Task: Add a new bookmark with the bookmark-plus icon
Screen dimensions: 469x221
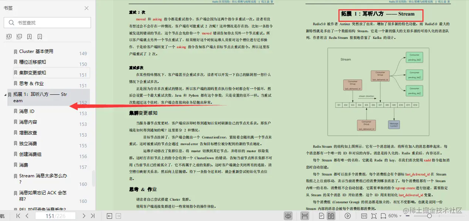Action: pos(29,36)
